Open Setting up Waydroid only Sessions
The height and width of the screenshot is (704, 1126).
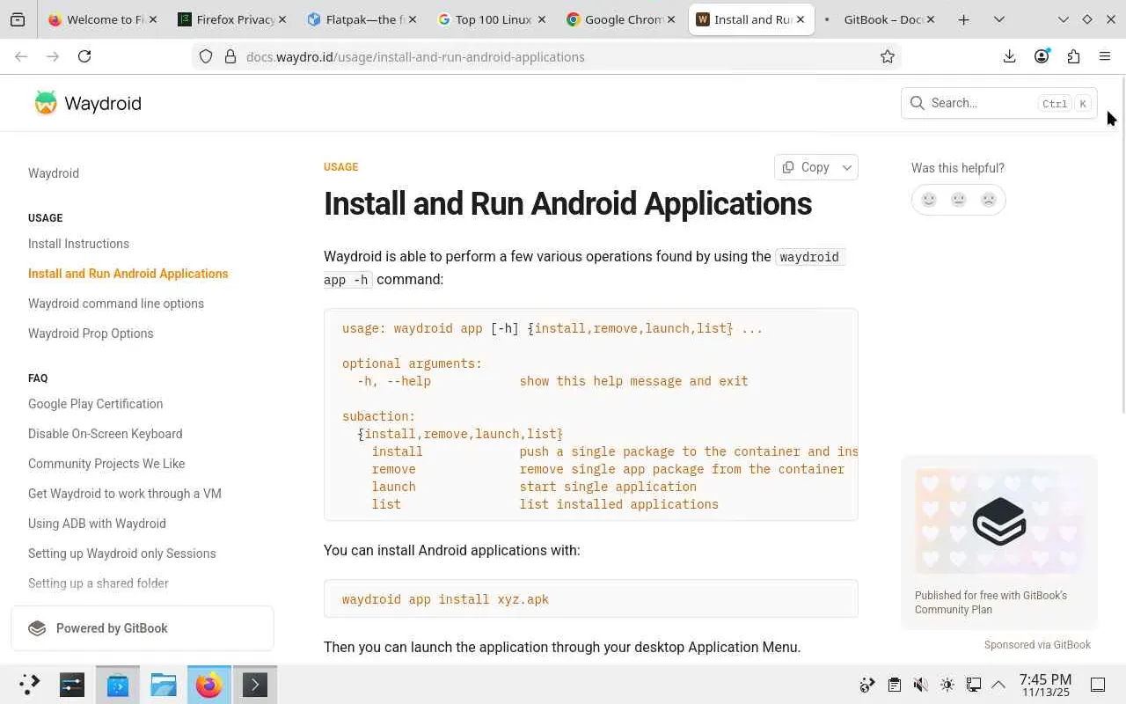click(x=121, y=554)
